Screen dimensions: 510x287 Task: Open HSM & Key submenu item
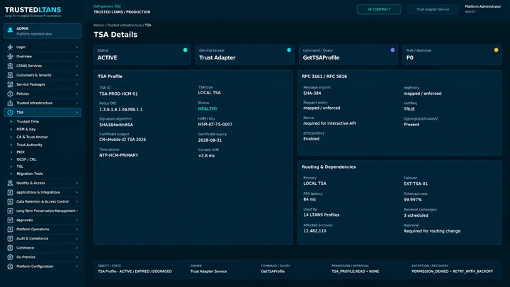(x=26, y=129)
